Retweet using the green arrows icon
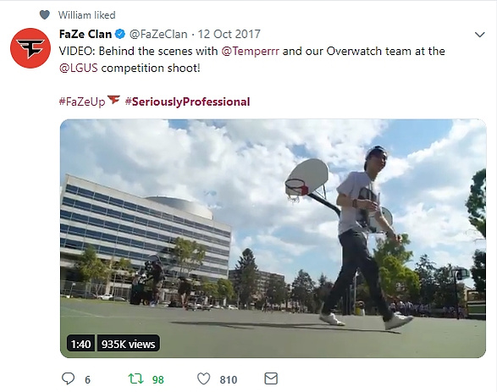This screenshot has height=392, width=497. click(x=136, y=378)
